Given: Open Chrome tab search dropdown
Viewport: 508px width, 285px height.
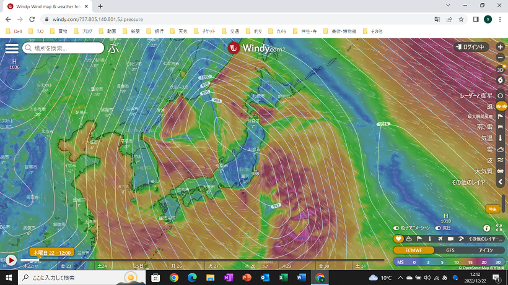Looking at the screenshot, I should click(448, 6).
